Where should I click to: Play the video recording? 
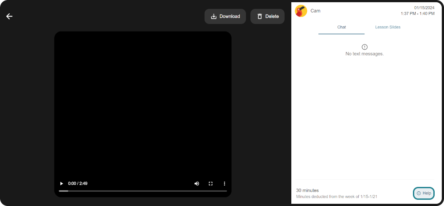click(62, 183)
